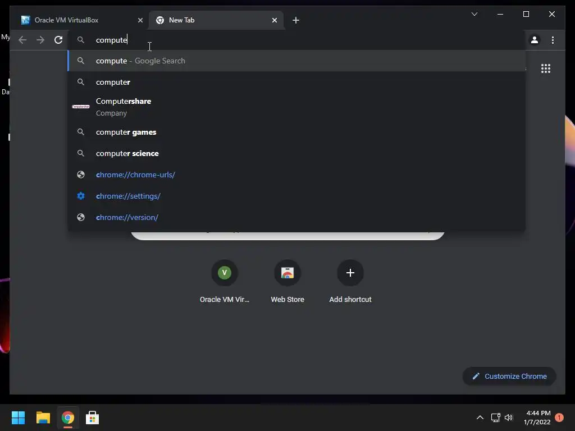Select the 'compute - Google Search' suggestion
Screen dimensions: 575x431
[296, 61]
